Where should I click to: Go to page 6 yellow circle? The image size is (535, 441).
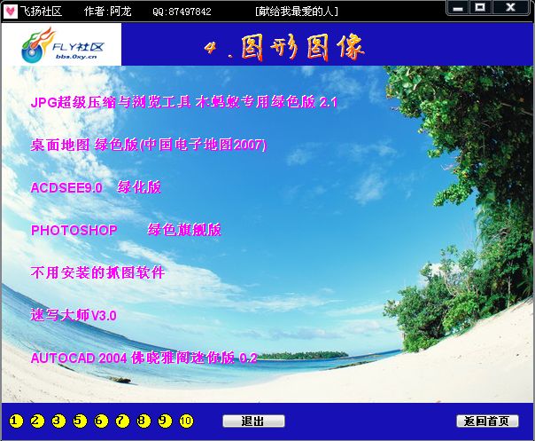101,421
